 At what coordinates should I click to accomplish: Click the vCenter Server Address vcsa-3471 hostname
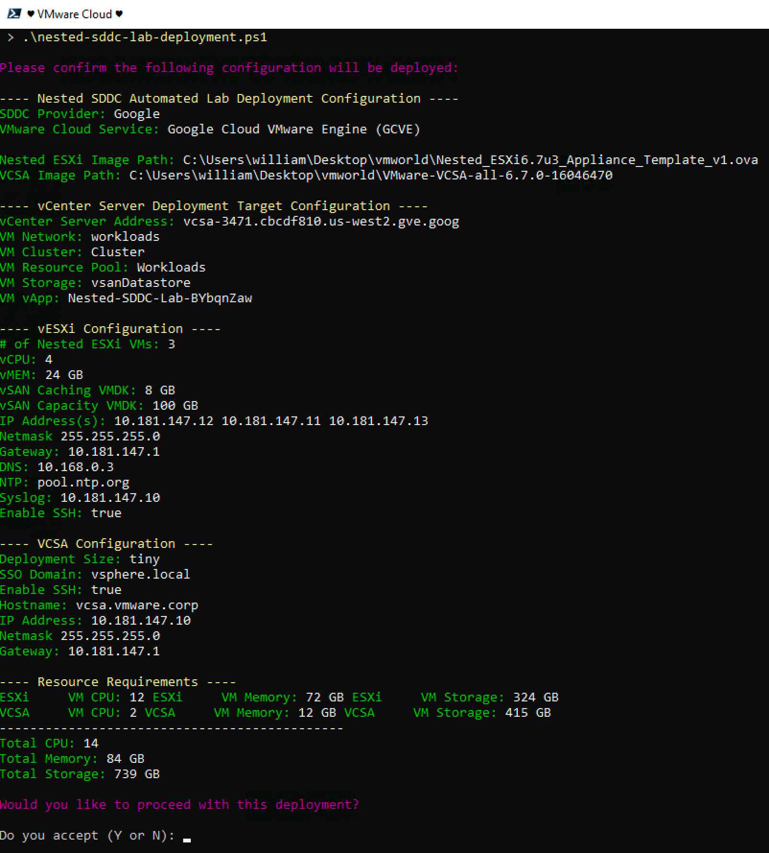[x=321, y=221]
